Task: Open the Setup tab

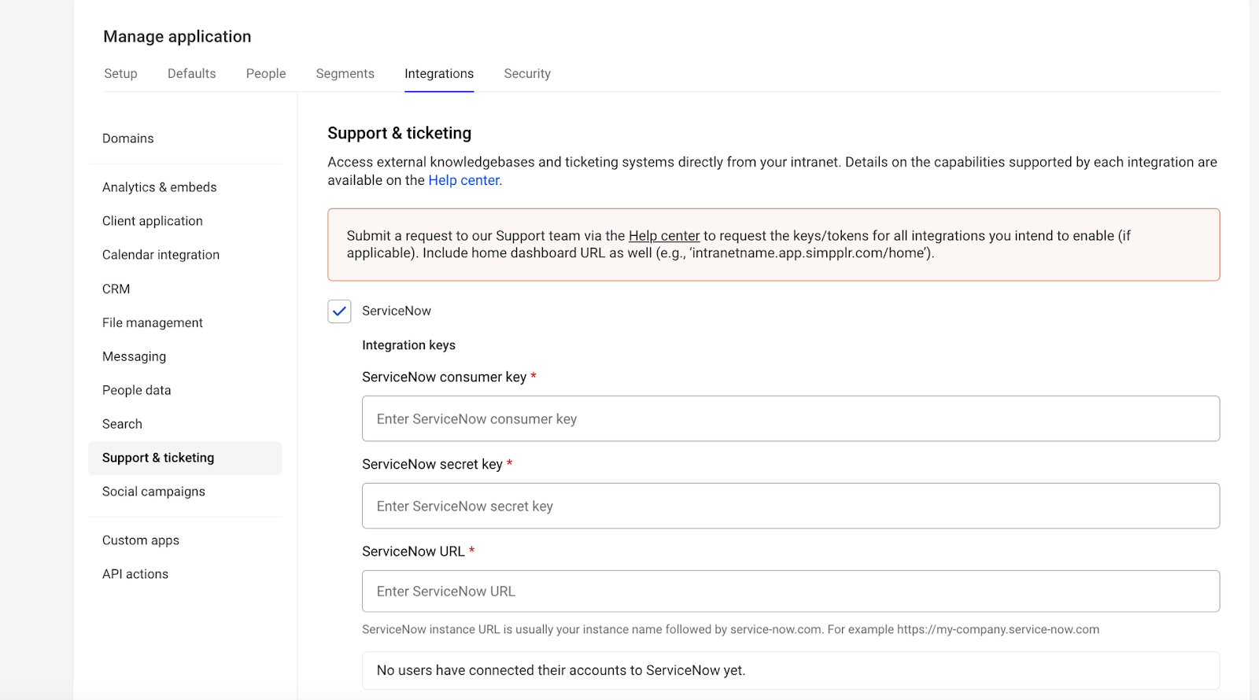Action: [x=120, y=74]
